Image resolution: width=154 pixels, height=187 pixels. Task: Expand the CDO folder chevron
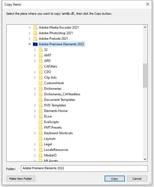pos(35,72)
